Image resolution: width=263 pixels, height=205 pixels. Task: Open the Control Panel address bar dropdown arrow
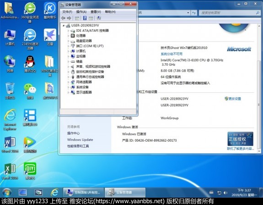coord(188,13)
